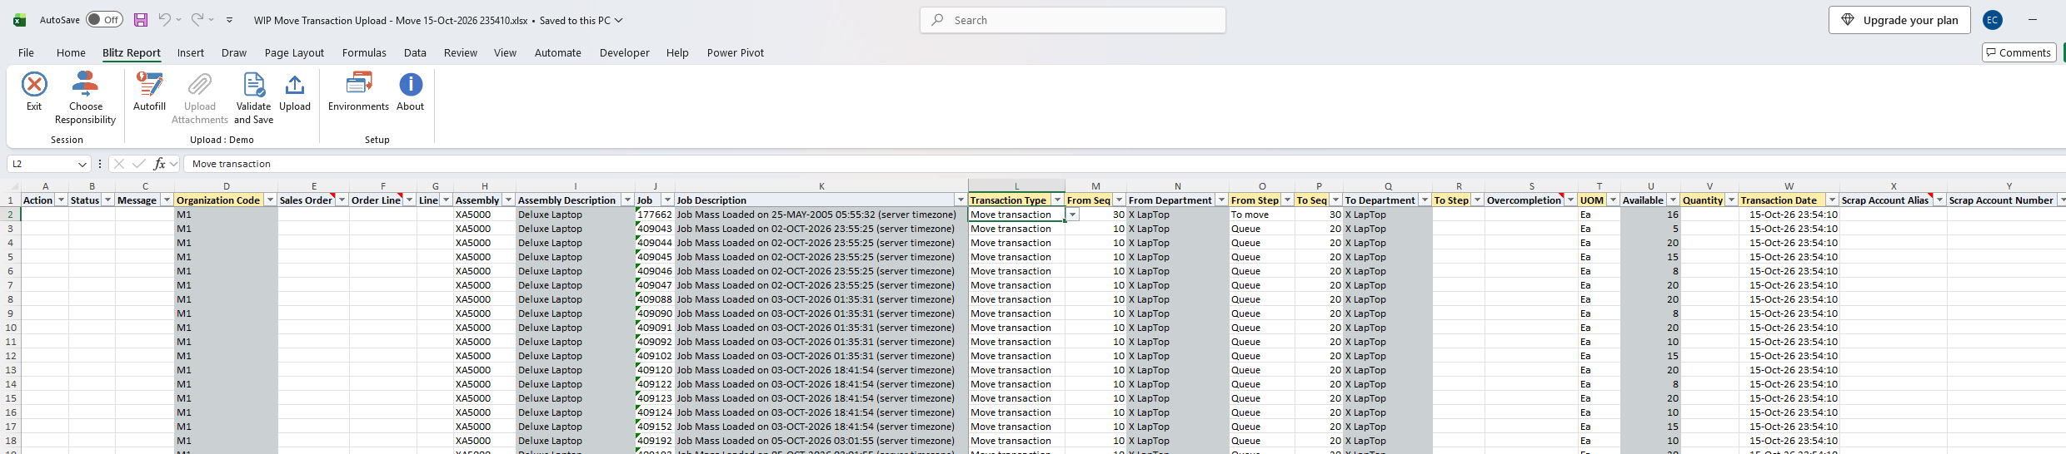Click job number 409043 cell
The width and height of the screenshot is (2066, 454).
pyautogui.click(x=654, y=229)
